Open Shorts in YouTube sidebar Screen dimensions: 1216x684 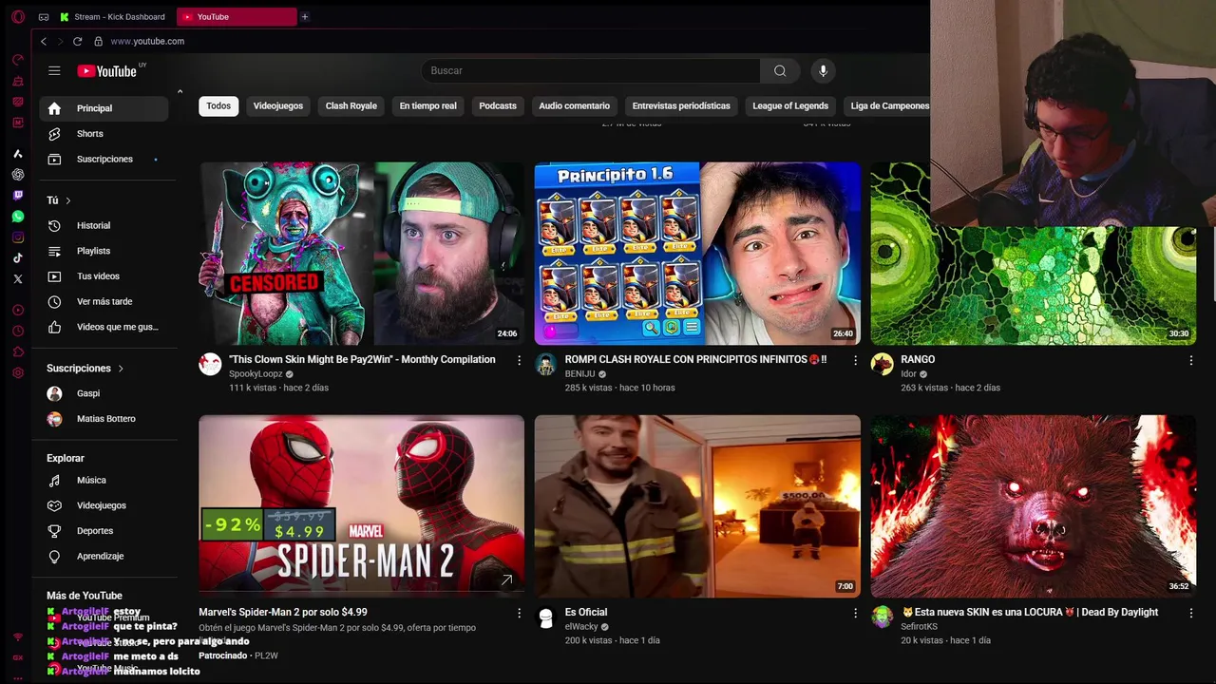(x=104, y=134)
